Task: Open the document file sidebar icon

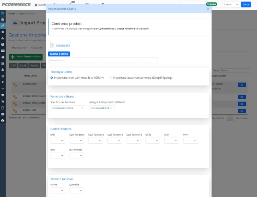Action: pyautogui.click(x=3, y=108)
